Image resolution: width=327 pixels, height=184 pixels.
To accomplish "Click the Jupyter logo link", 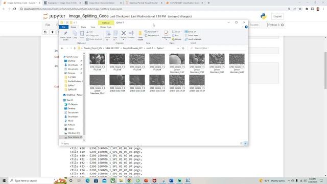I will (54, 16).
